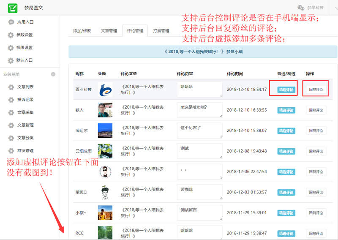This screenshot has height=240, width=338.
Task: Click 回复评论 for 小樱~
Action: pos(316,213)
